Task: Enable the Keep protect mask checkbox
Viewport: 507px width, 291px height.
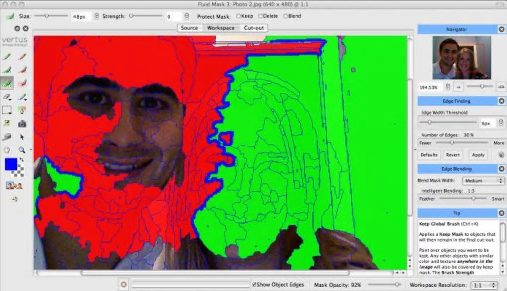Action: pos(239,16)
